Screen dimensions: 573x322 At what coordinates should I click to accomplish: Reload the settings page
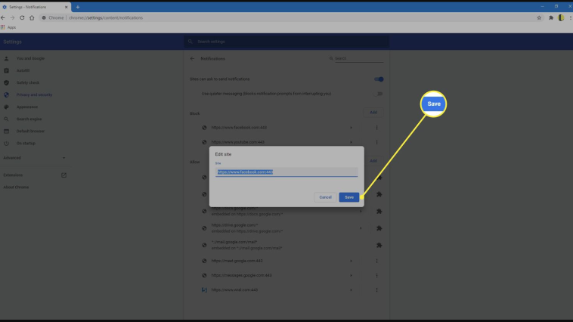[x=22, y=17]
